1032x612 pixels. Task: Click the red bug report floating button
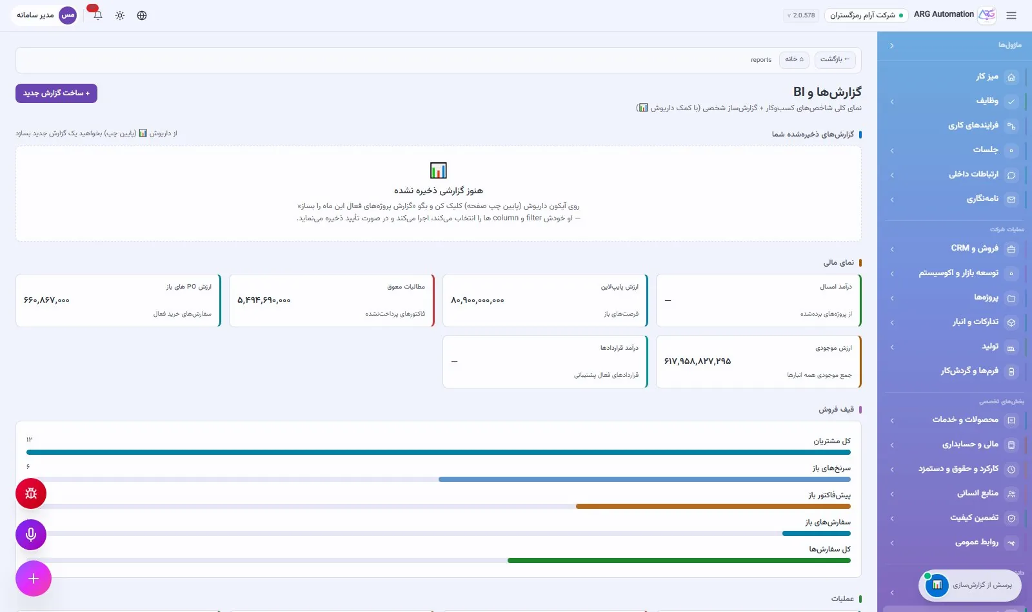pos(31,493)
